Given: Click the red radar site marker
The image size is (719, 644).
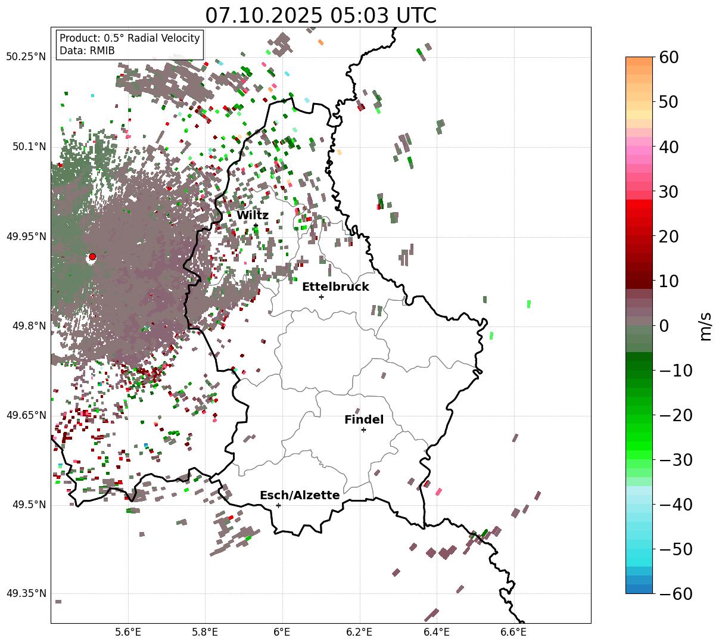Looking at the screenshot, I should pos(92,257).
